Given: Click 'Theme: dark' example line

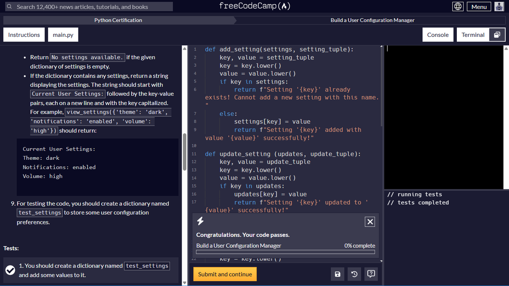Looking at the screenshot, I should [x=41, y=158].
